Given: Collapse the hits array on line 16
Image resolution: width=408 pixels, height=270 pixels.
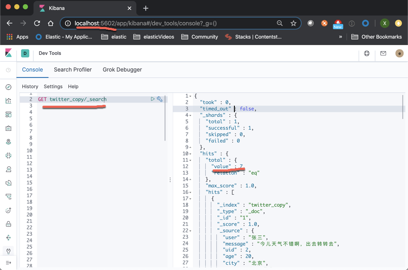Looking at the screenshot, I should pyautogui.click(x=190, y=192).
